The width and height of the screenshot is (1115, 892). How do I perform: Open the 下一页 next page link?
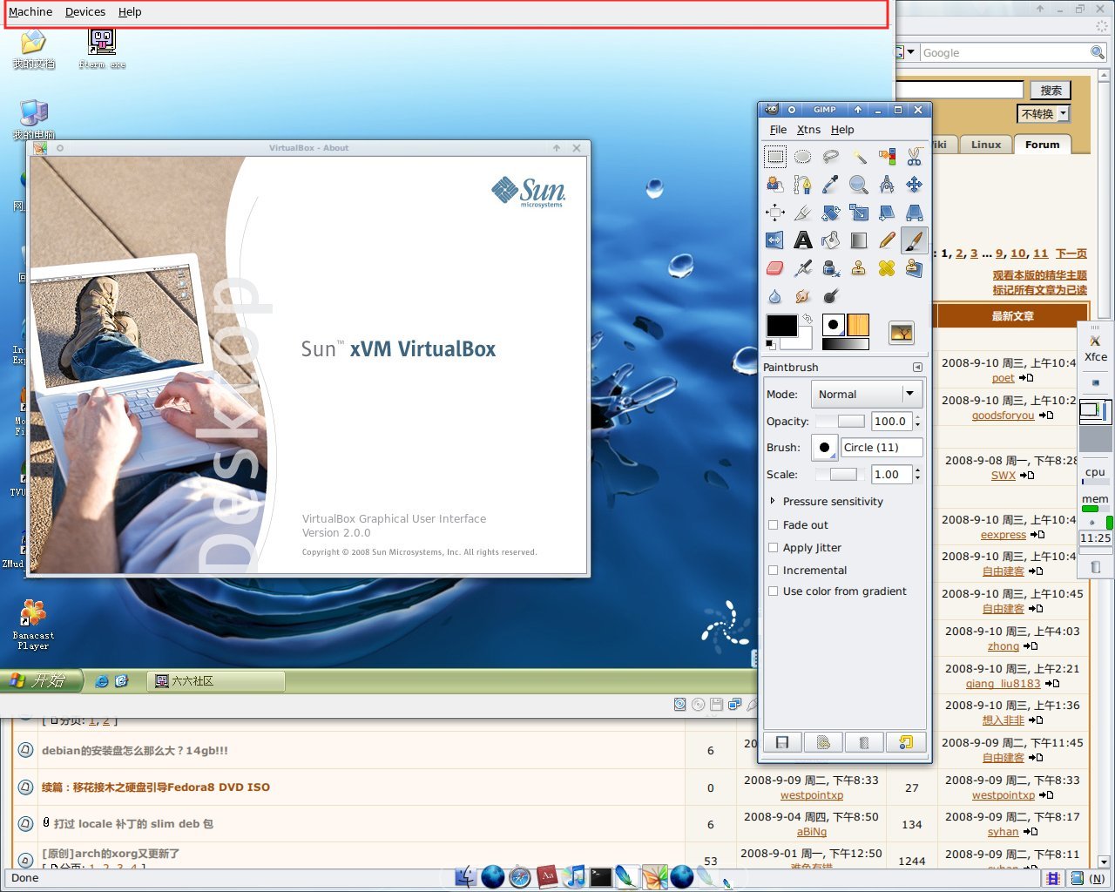pos(1071,253)
